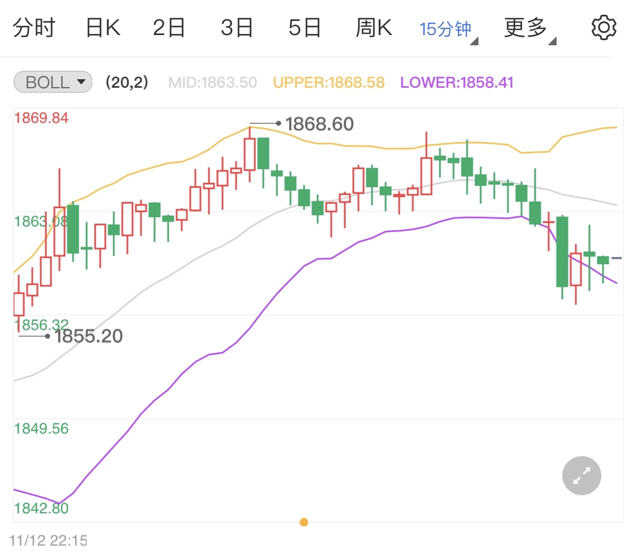
Task: Select the 3日 tab
Action: point(237,28)
